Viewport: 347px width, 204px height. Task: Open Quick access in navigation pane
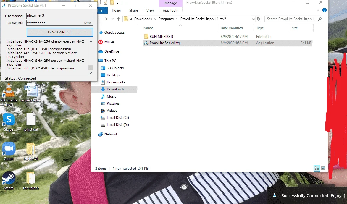[x=114, y=33]
